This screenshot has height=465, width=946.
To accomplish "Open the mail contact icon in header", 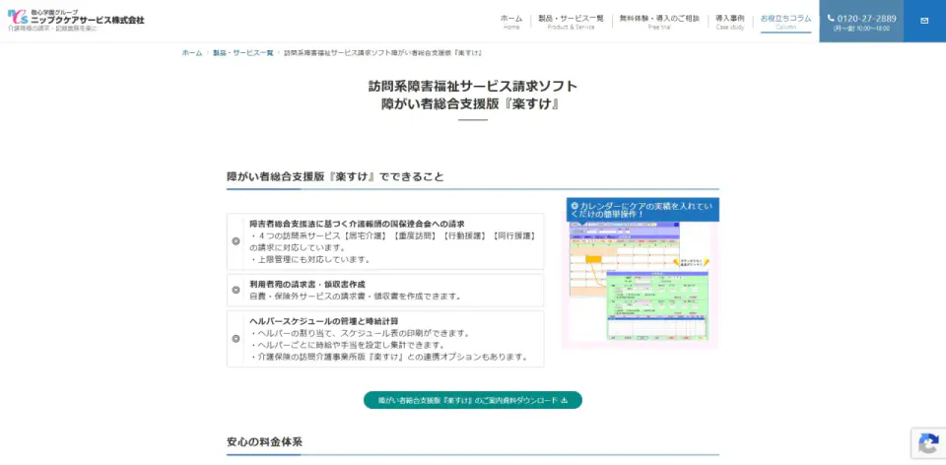I will 924,21.
